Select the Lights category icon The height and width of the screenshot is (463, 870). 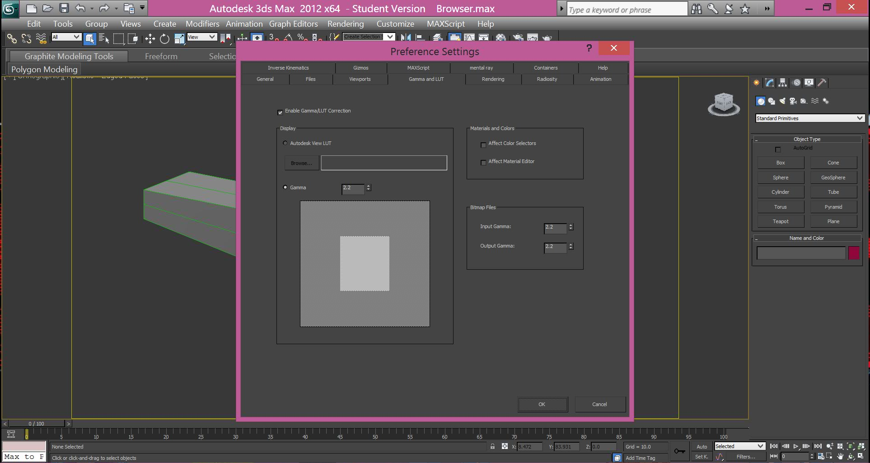[782, 101]
